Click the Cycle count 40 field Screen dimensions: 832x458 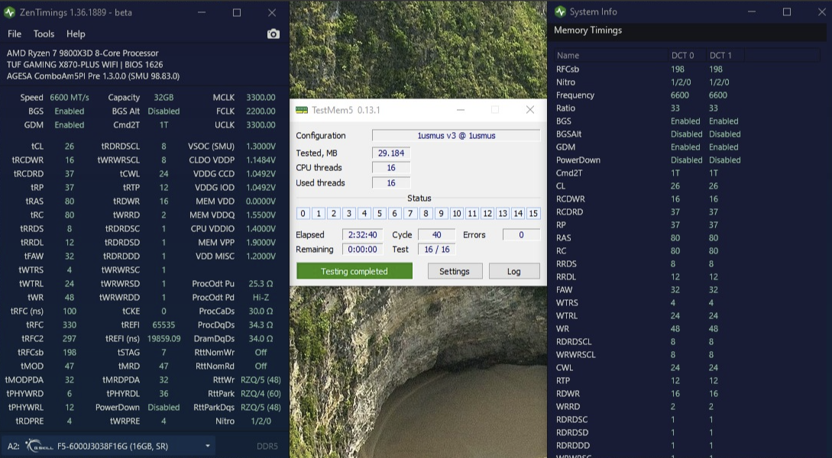pos(437,235)
